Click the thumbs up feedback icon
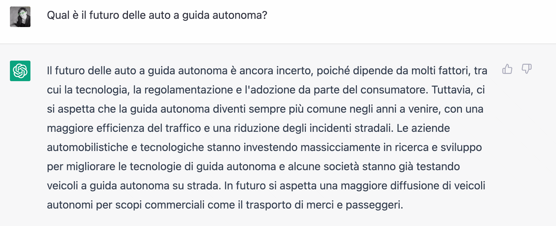This screenshot has height=226, width=556. point(507,69)
